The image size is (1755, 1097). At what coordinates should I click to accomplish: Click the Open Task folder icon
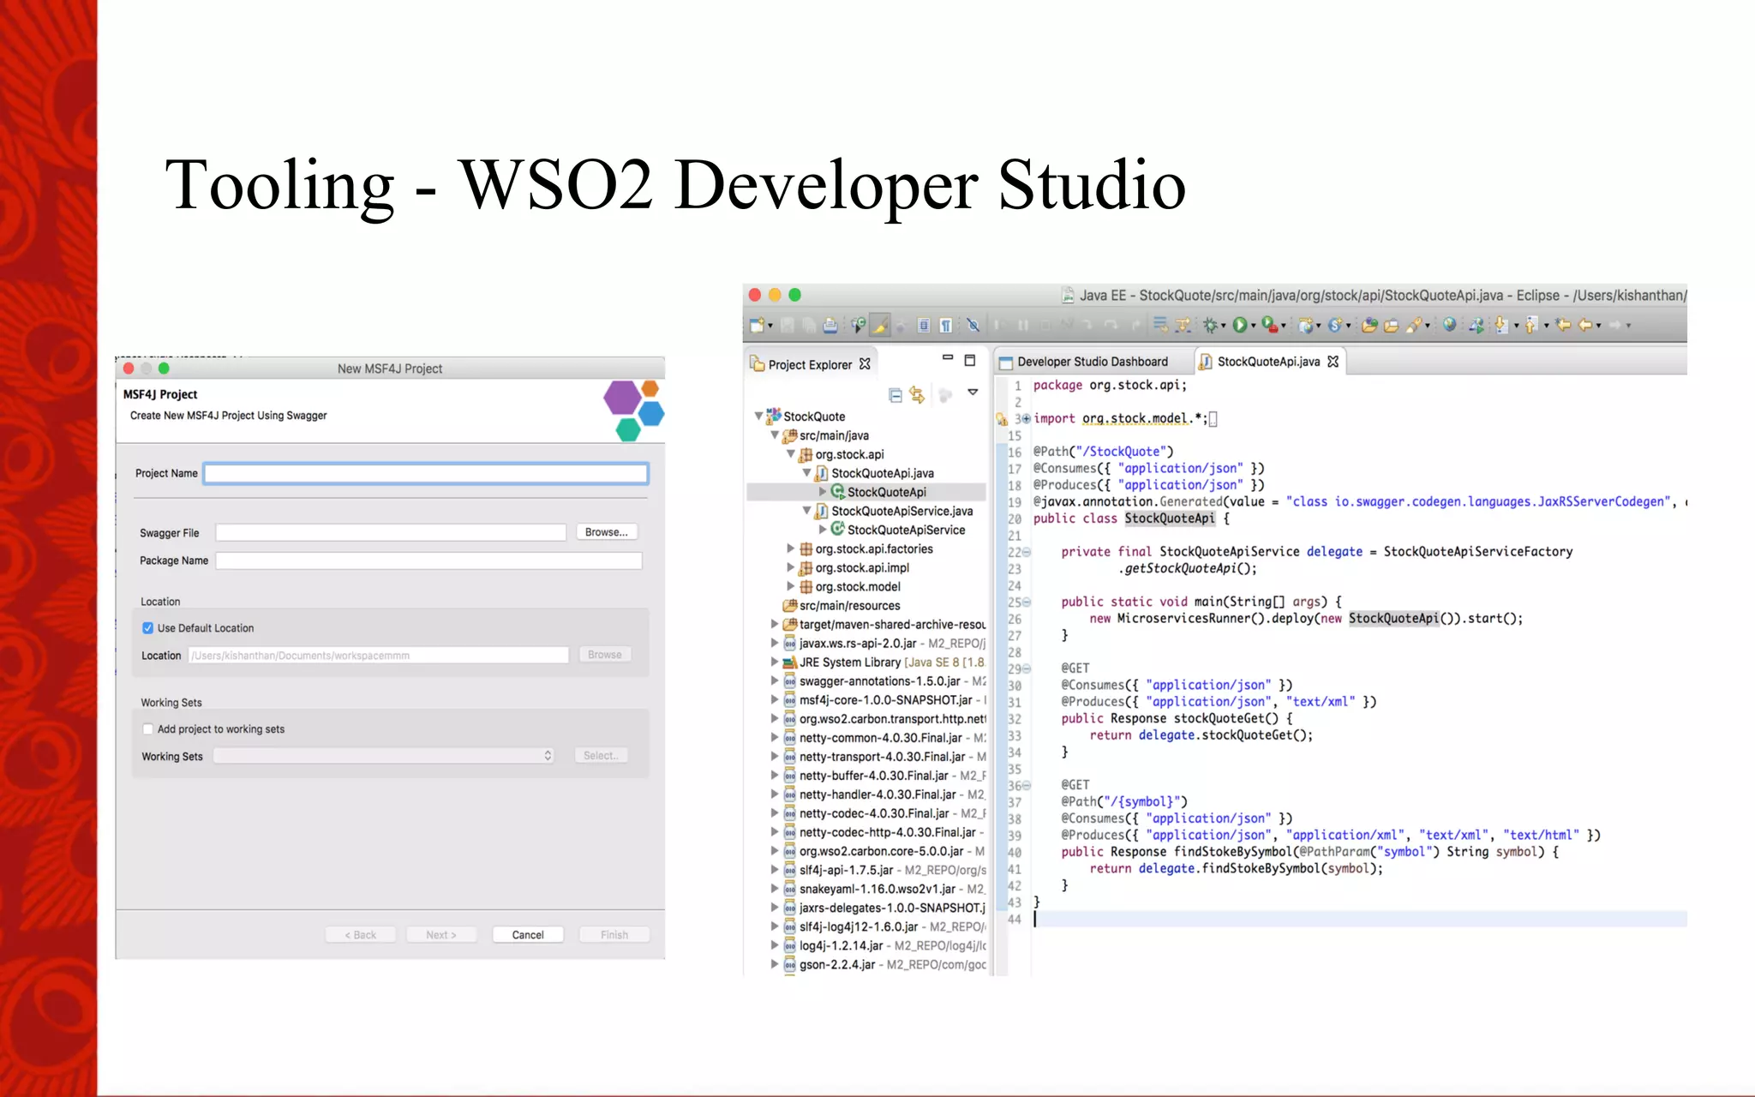click(1391, 325)
